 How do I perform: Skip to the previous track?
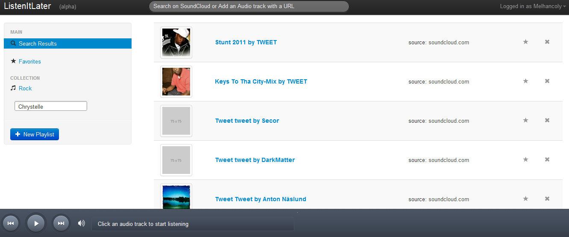click(11, 223)
